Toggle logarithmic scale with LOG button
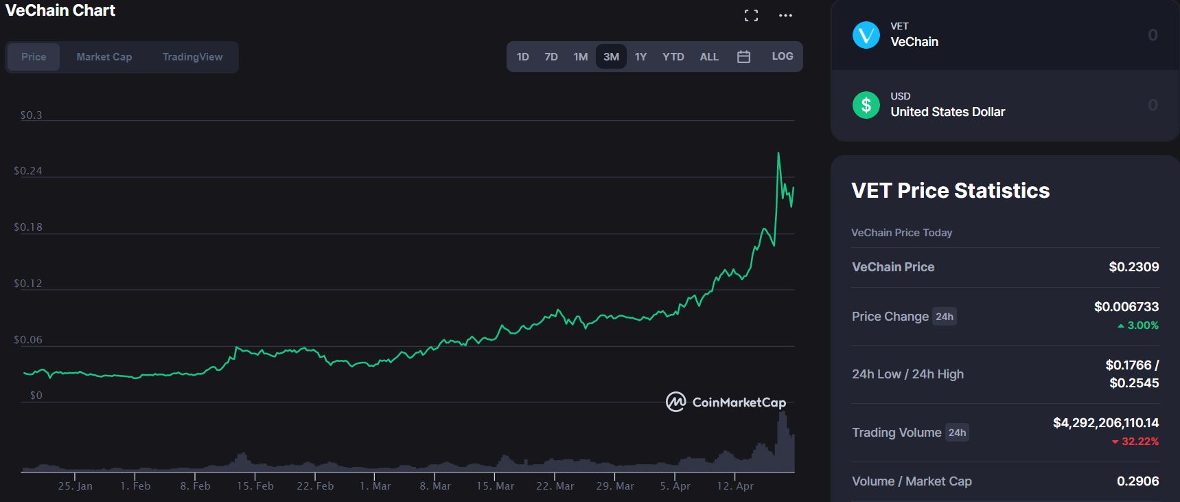This screenshot has width=1180, height=502. tap(782, 56)
